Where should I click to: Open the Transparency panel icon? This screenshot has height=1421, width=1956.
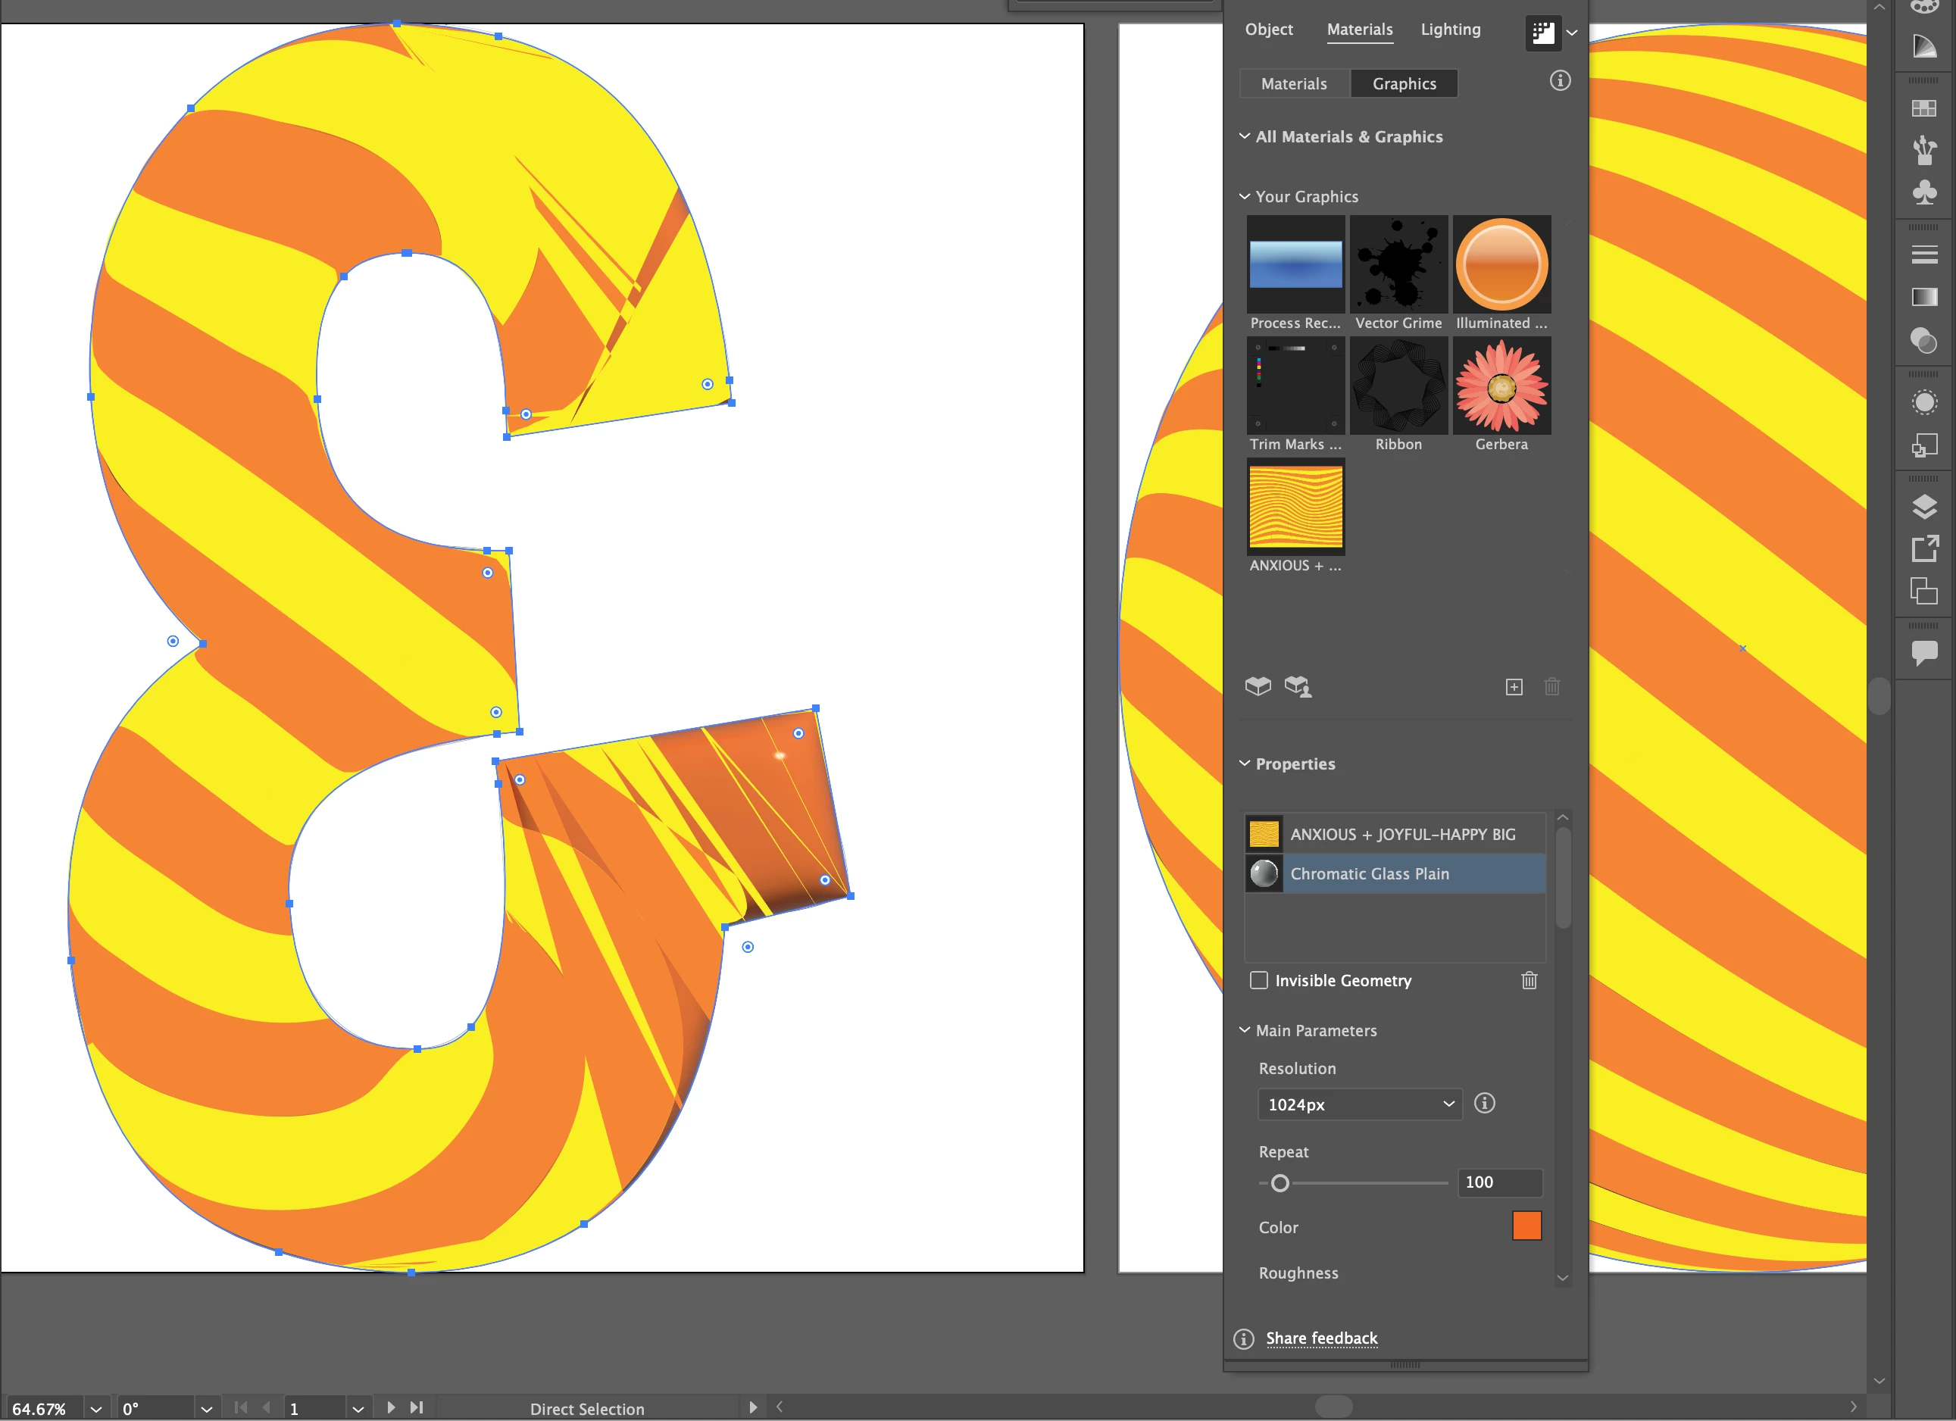click(1924, 341)
